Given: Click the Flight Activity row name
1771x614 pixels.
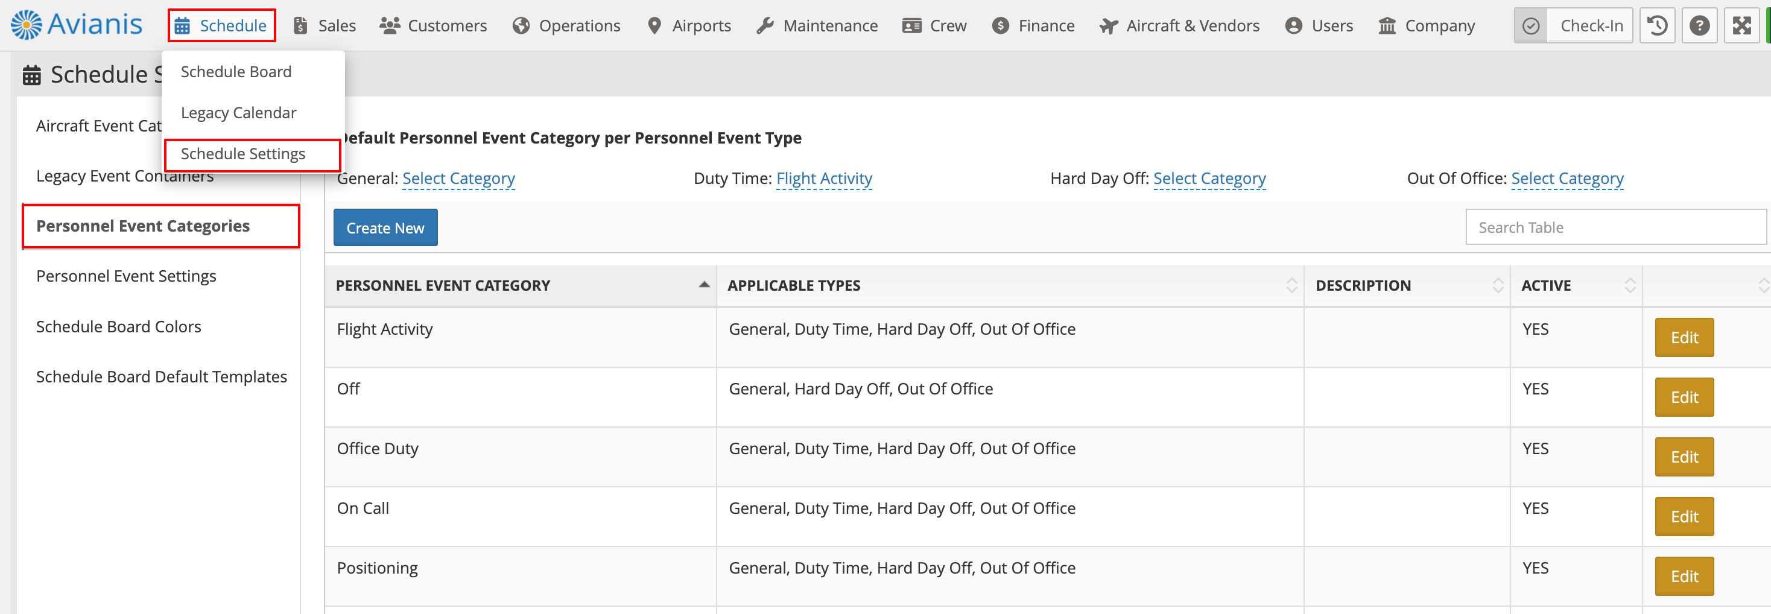Looking at the screenshot, I should pos(384,329).
